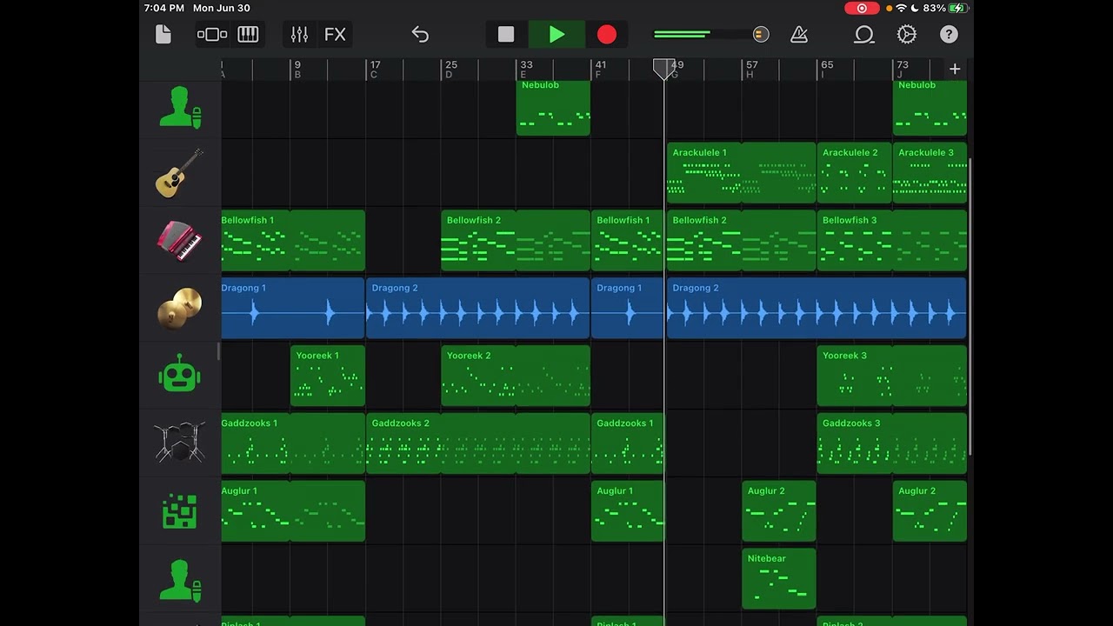Viewport: 1113px width, 626px height.
Task: Select the green pixel blocks track icon
Action: point(180,511)
